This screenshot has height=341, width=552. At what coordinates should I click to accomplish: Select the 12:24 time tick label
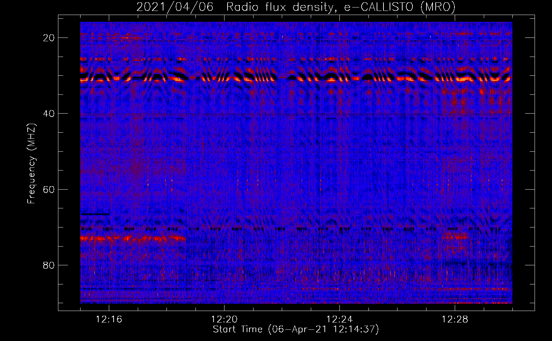coord(339,320)
